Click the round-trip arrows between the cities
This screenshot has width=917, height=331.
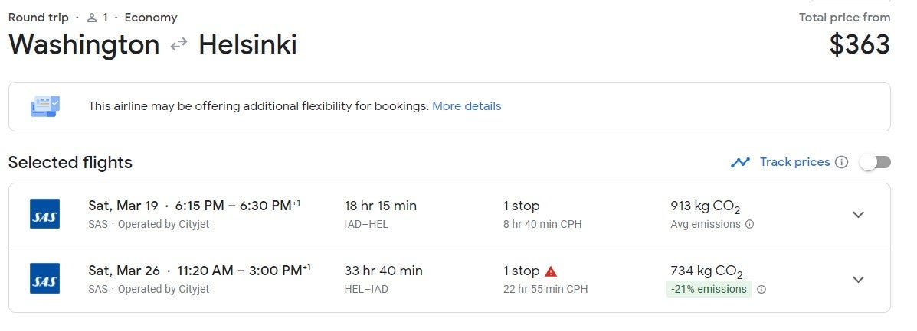point(178,45)
